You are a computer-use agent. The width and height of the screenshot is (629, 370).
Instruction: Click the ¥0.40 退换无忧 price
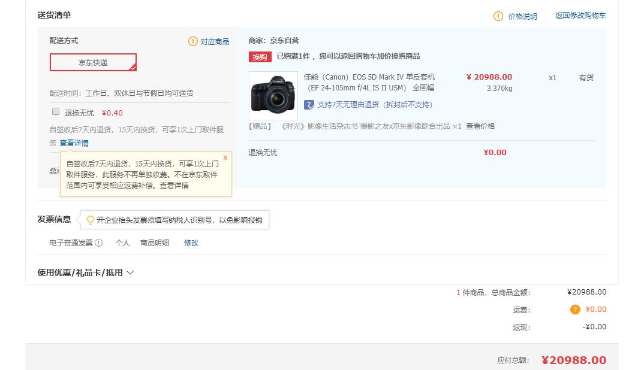[x=112, y=113]
